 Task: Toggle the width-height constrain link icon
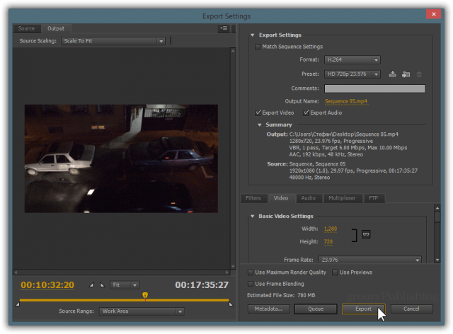(x=366, y=234)
